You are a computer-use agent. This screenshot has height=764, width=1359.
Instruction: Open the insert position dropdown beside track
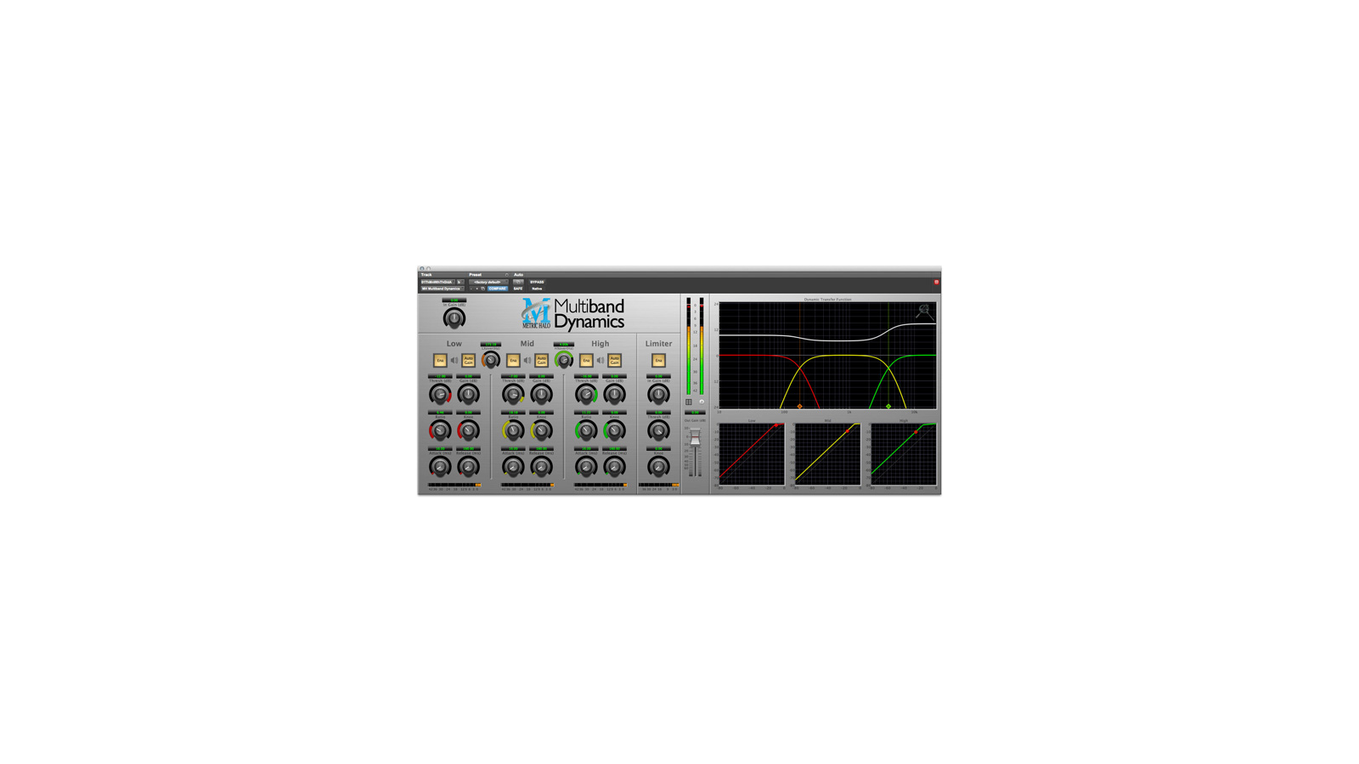tap(460, 282)
